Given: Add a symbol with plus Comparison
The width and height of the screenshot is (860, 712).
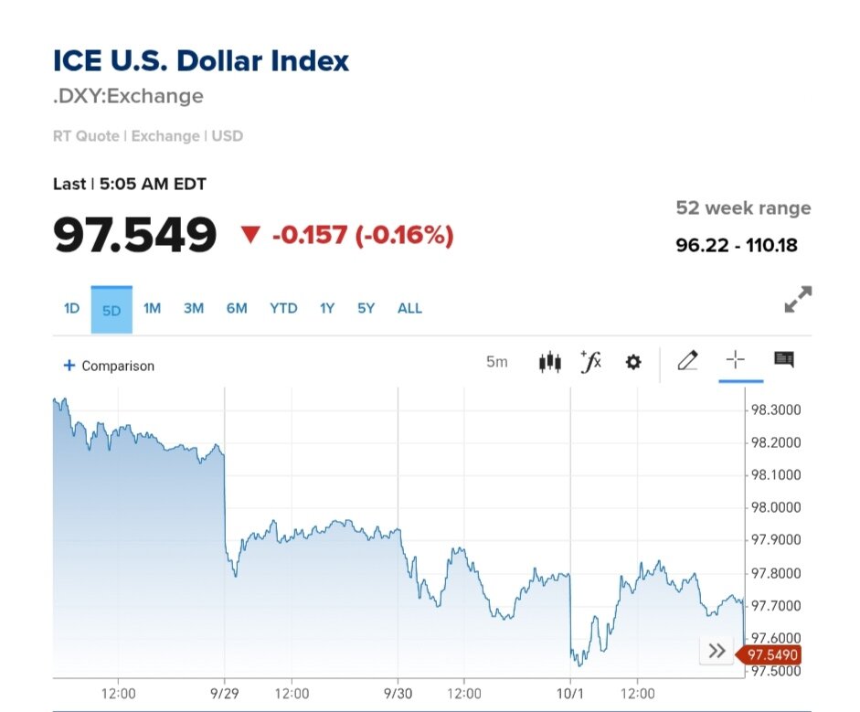Looking at the screenshot, I should (109, 366).
